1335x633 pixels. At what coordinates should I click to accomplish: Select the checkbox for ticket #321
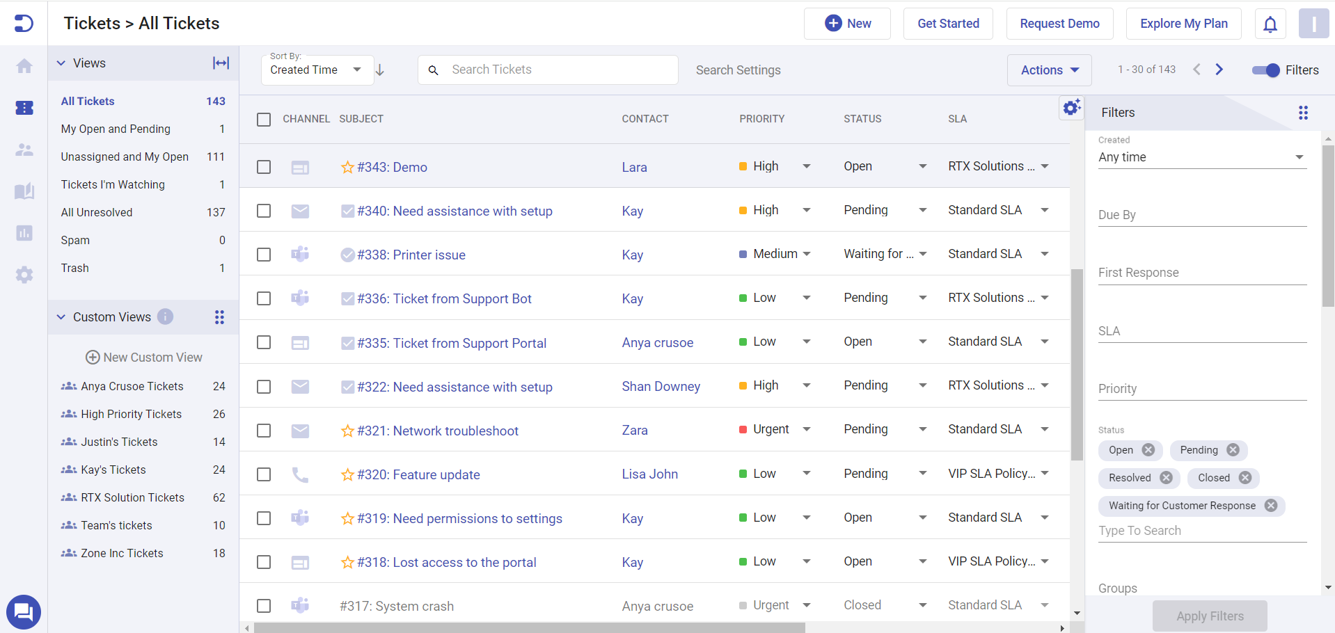(x=264, y=431)
